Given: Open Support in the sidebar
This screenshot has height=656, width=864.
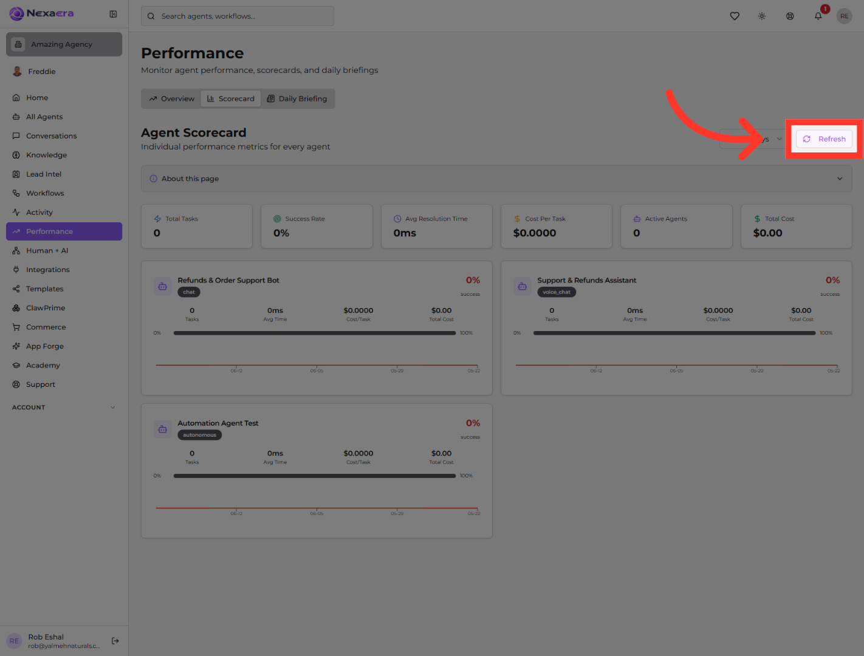Looking at the screenshot, I should point(64,384).
